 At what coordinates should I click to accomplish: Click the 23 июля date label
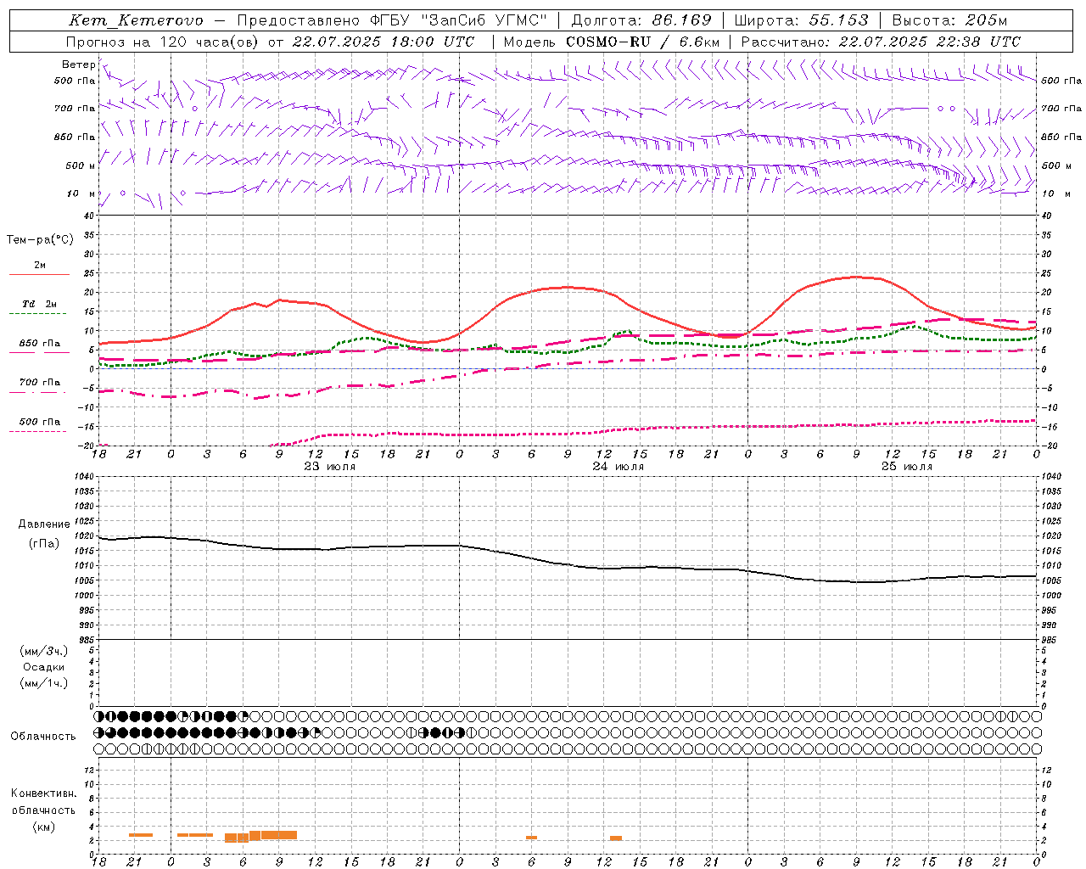329,466
